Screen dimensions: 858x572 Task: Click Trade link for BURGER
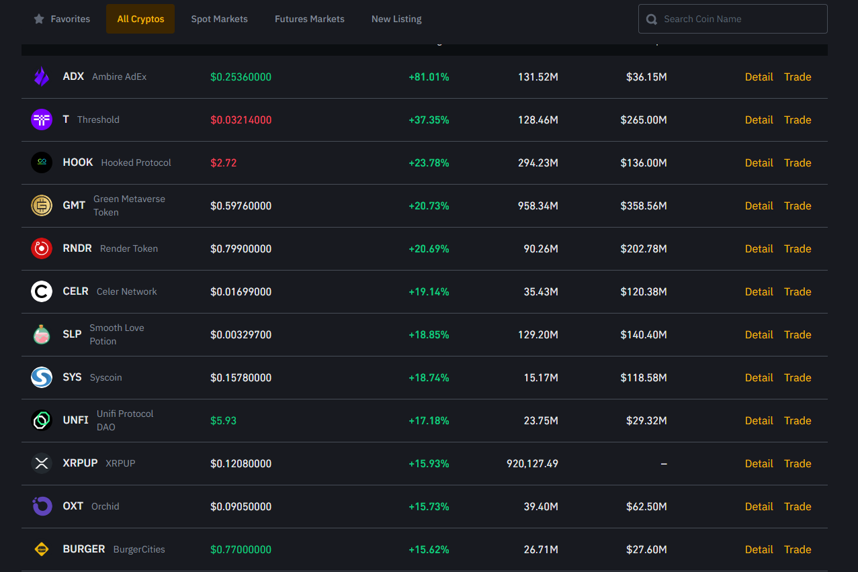(798, 549)
